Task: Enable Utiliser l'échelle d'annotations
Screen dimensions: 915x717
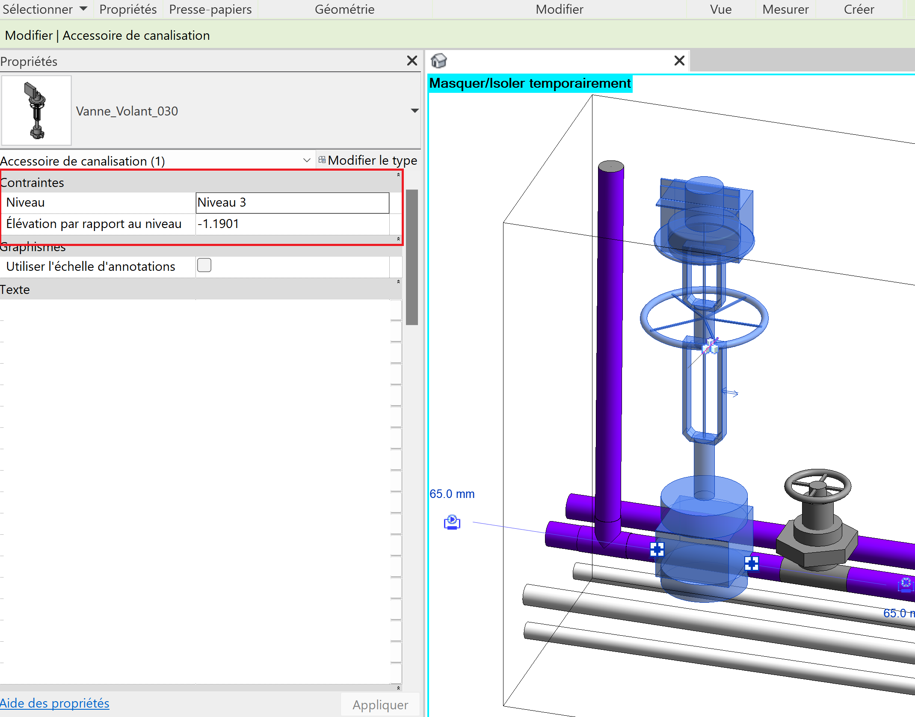Action: [204, 265]
